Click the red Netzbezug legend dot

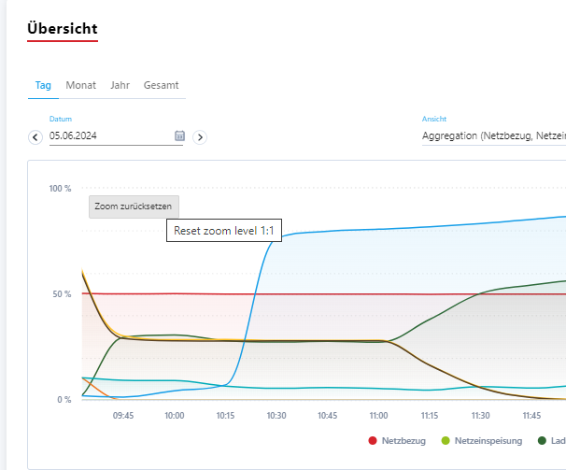pos(373,440)
